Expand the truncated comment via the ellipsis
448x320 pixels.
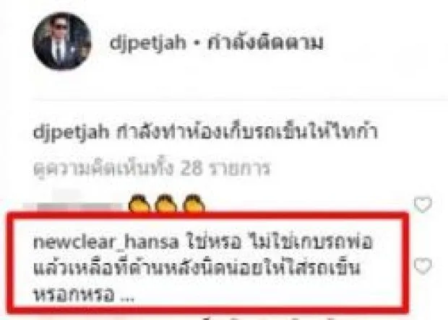127,298
